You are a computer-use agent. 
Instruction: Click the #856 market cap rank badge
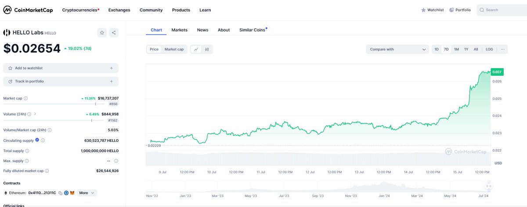[113, 104]
